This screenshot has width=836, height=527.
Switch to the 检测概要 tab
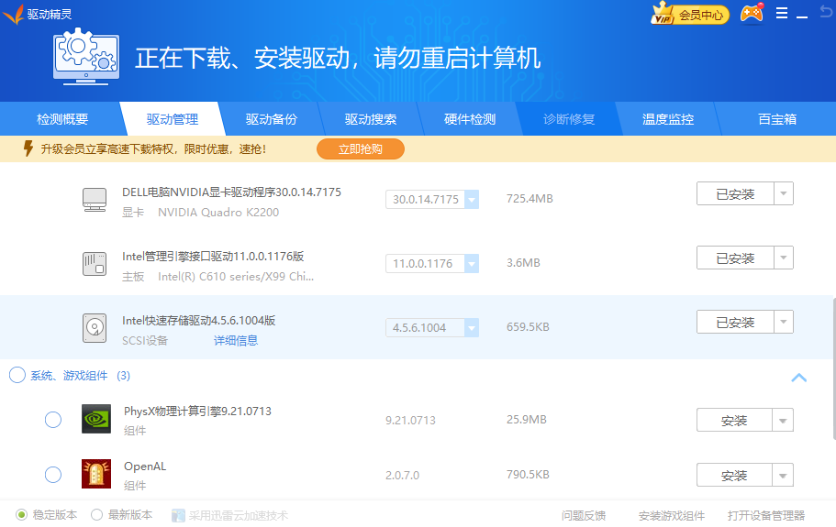tap(62, 119)
